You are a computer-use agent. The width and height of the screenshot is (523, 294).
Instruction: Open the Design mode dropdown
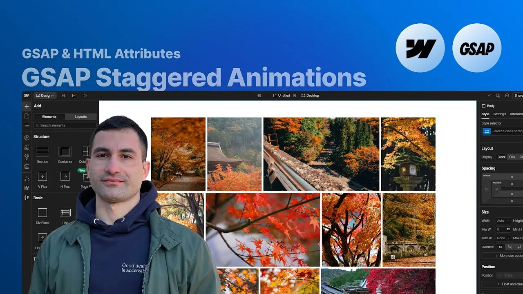(x=45, y=96)
